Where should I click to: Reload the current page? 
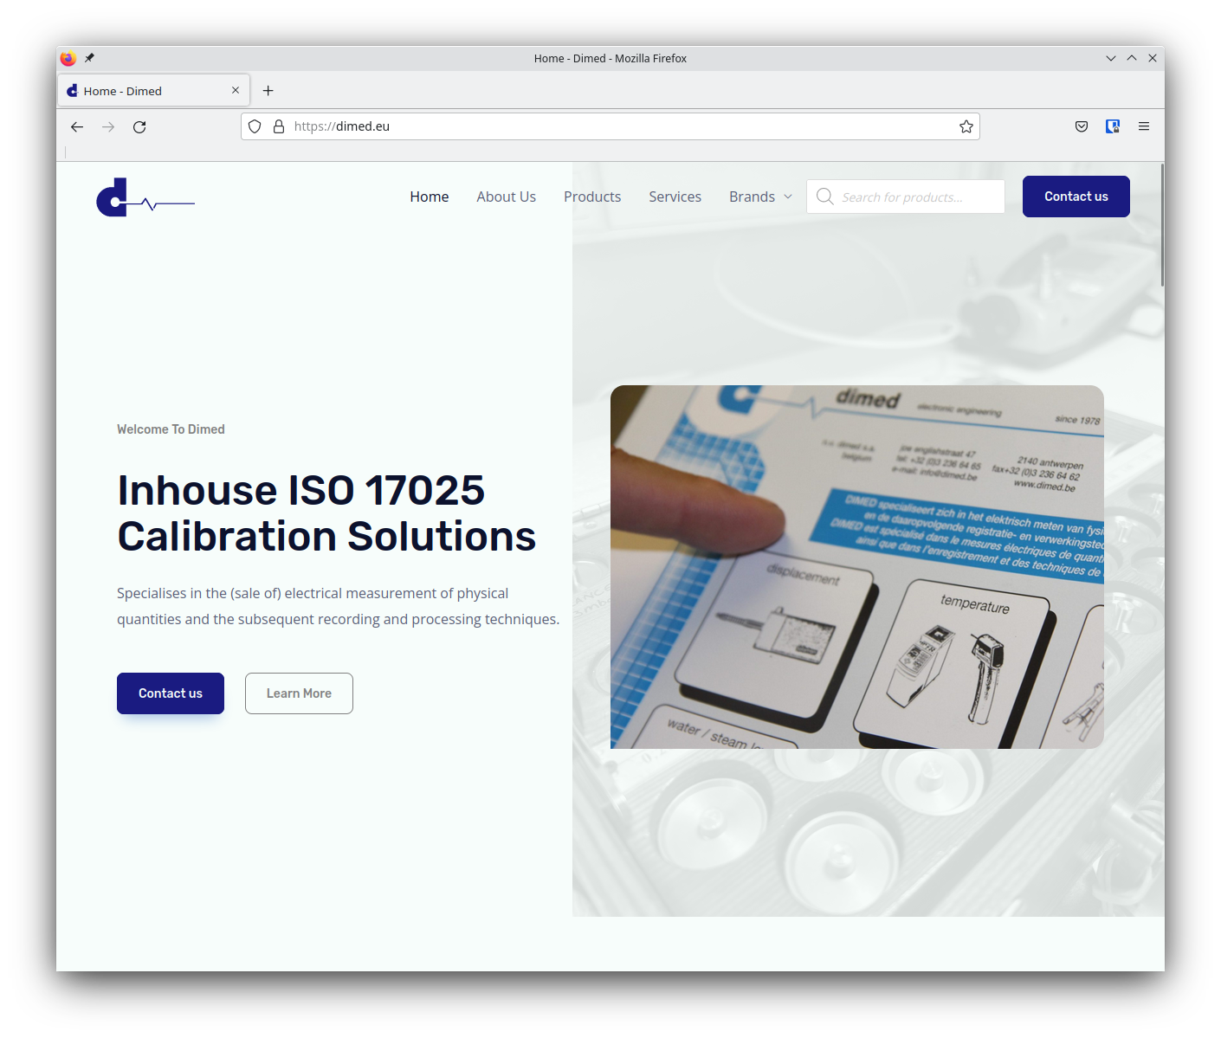(x=139, y=127)
